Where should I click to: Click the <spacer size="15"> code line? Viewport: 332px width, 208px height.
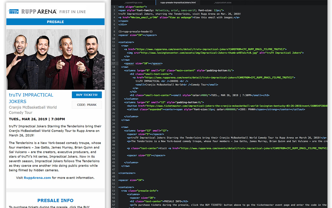[x=146, y=155]
